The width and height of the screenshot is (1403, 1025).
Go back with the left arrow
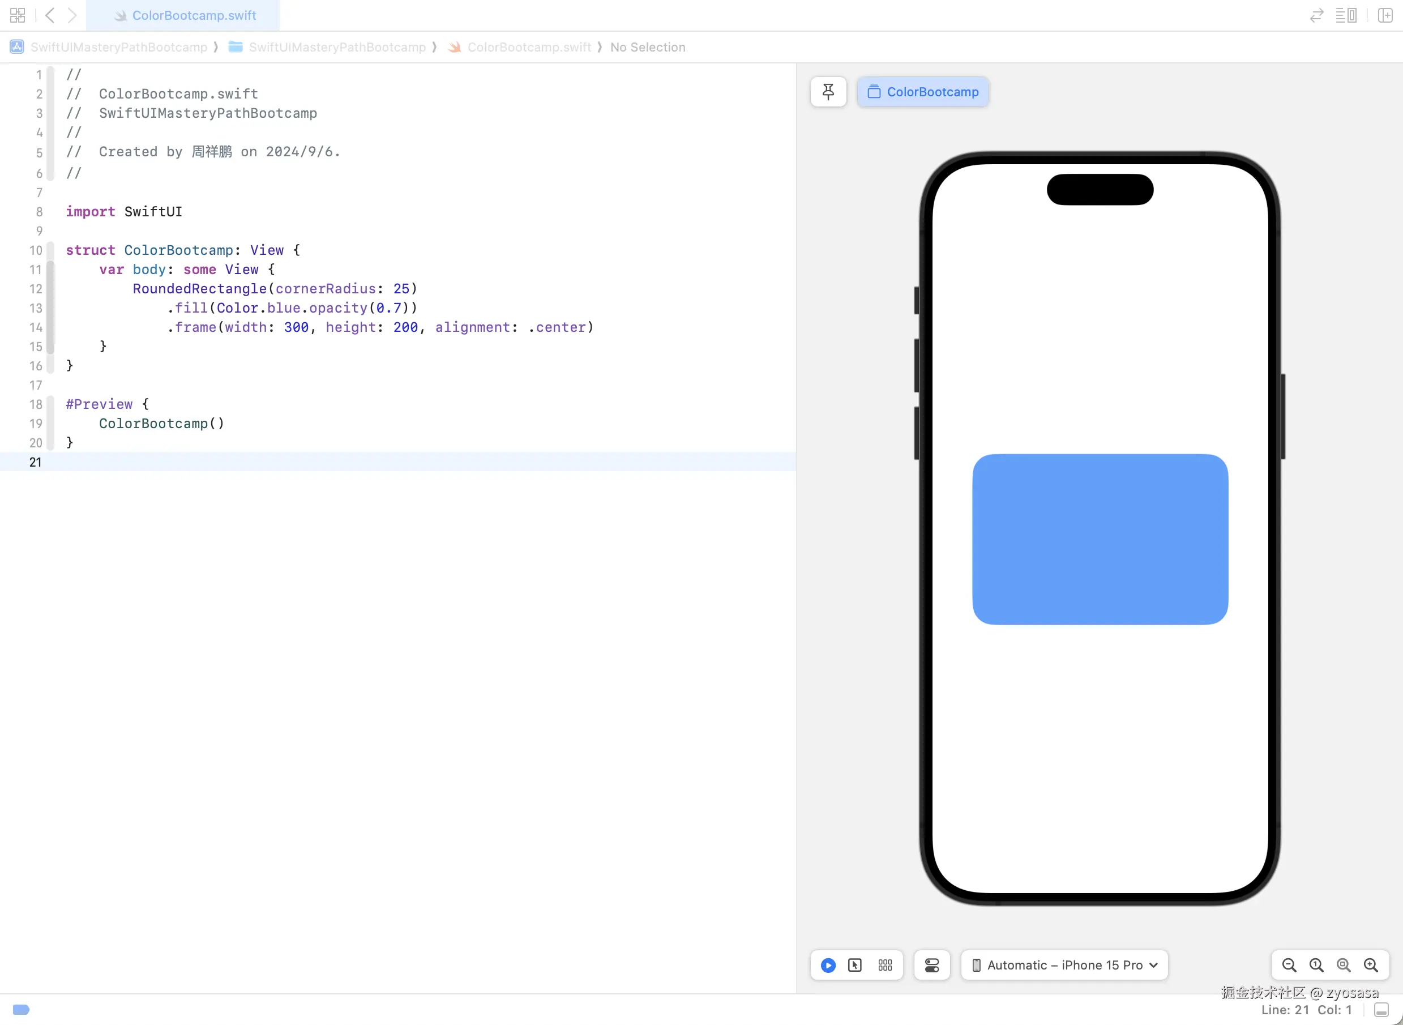tap(51, 15)
